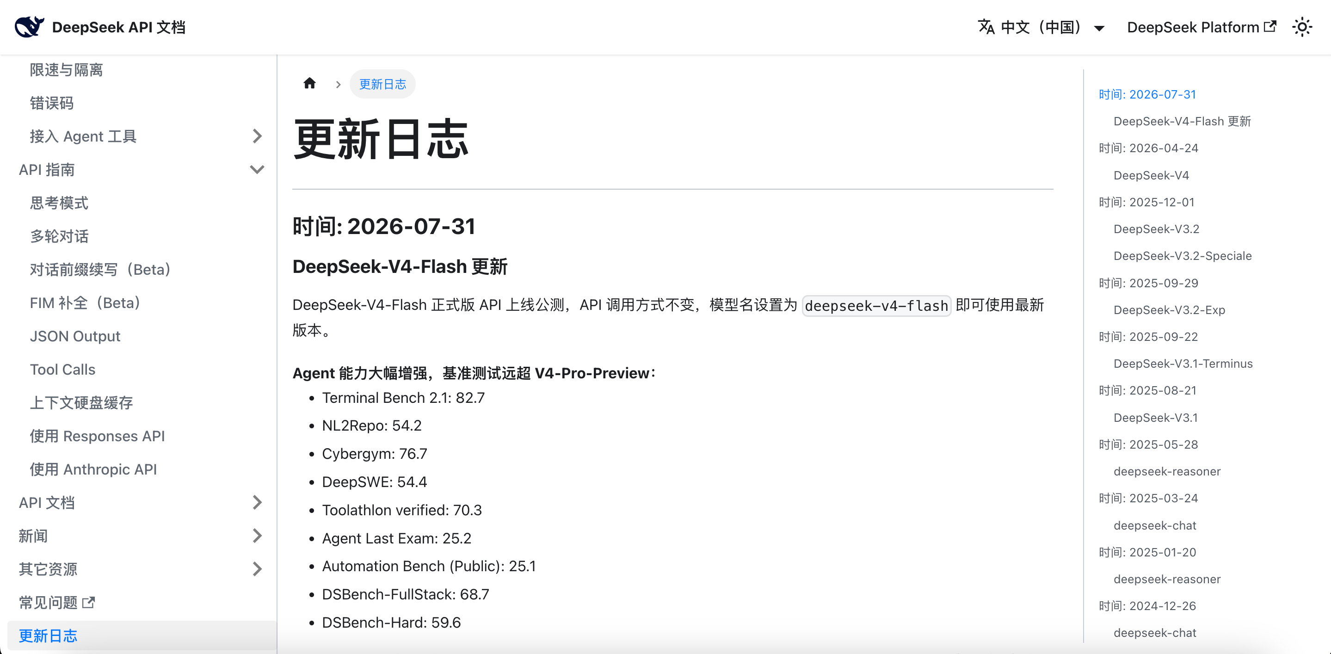The height and width of the screenshot is (654, 1331).
Task: Jump to DeepSeek-V3.2 in contents
Action: 1156,229
